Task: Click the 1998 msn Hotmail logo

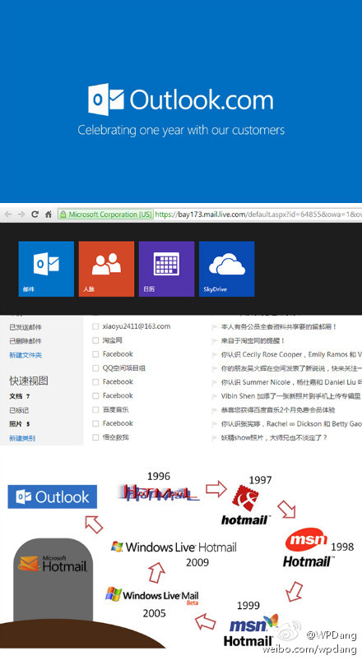Action: click(308, 547)
